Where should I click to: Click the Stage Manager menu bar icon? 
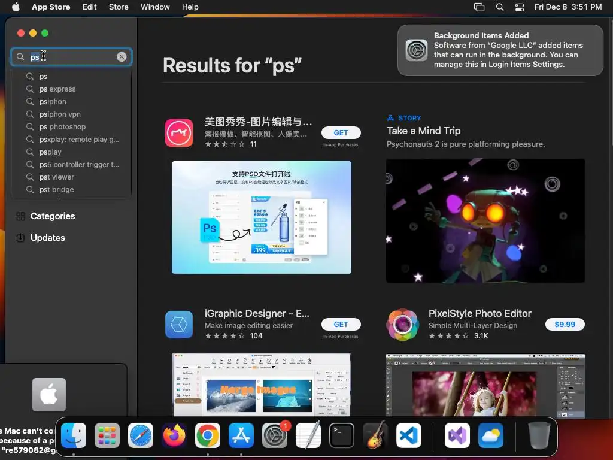pyautogui.click(x=479, y=7)
